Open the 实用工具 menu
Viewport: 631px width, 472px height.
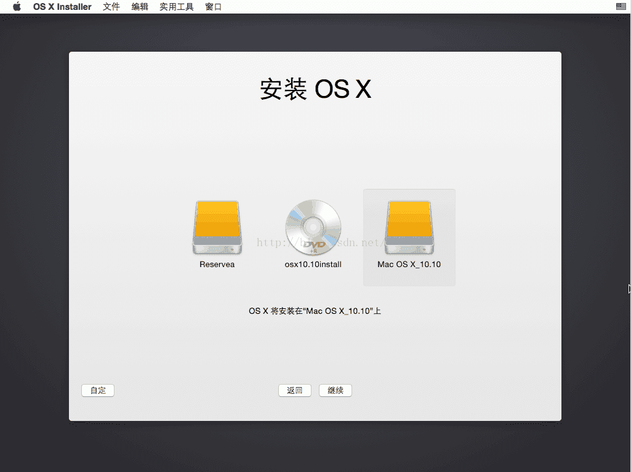coord(176,7)
